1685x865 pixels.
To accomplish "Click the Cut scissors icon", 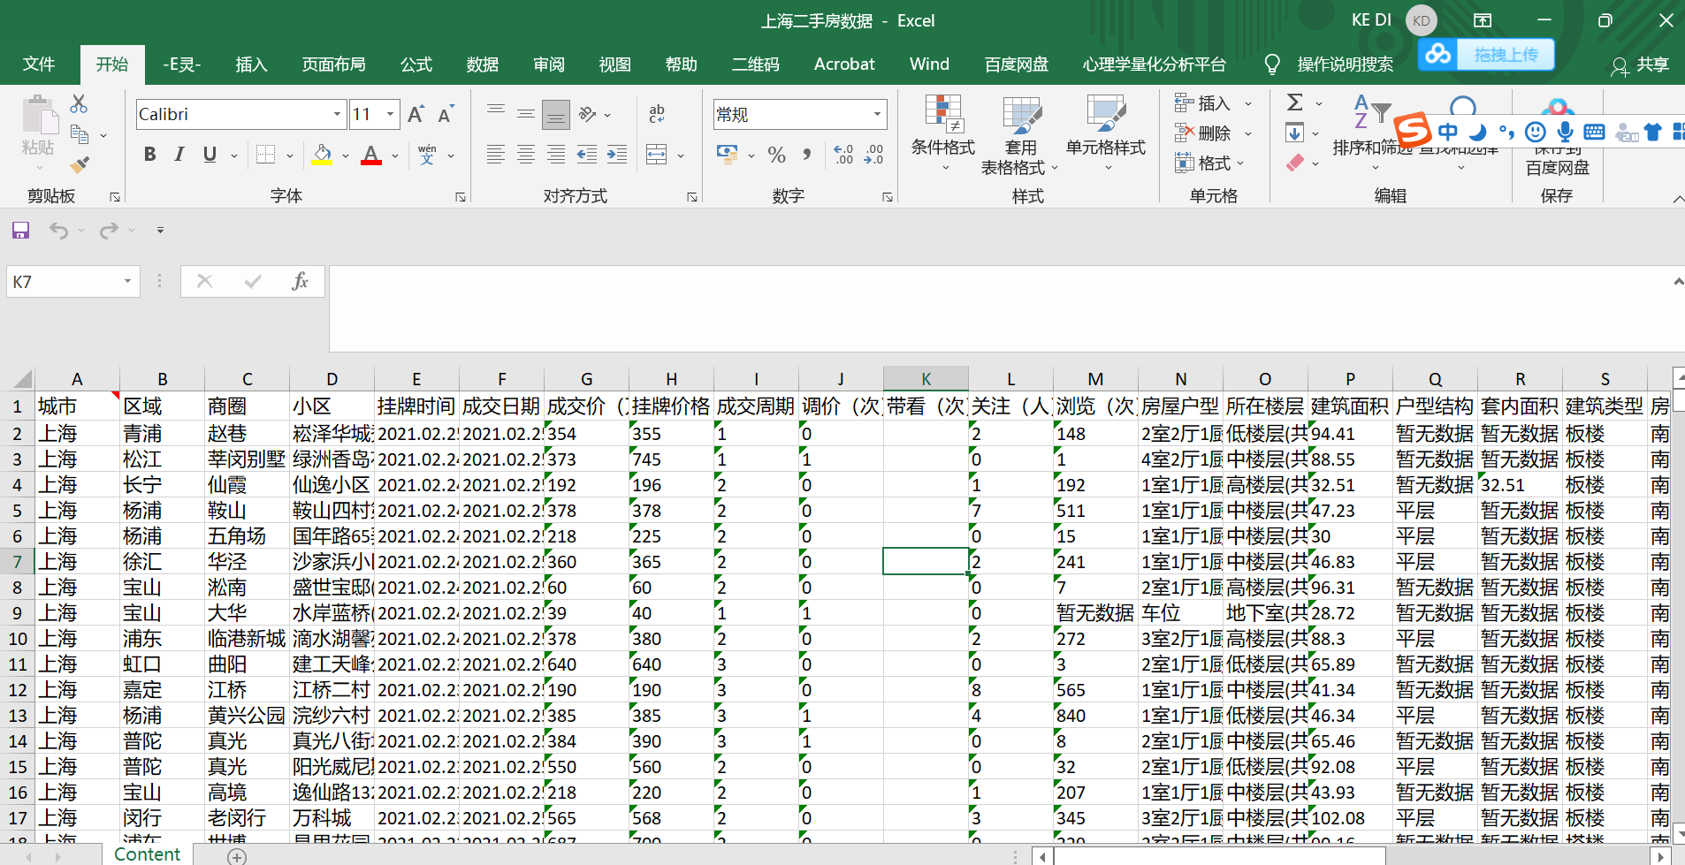I will pos(79,104).
